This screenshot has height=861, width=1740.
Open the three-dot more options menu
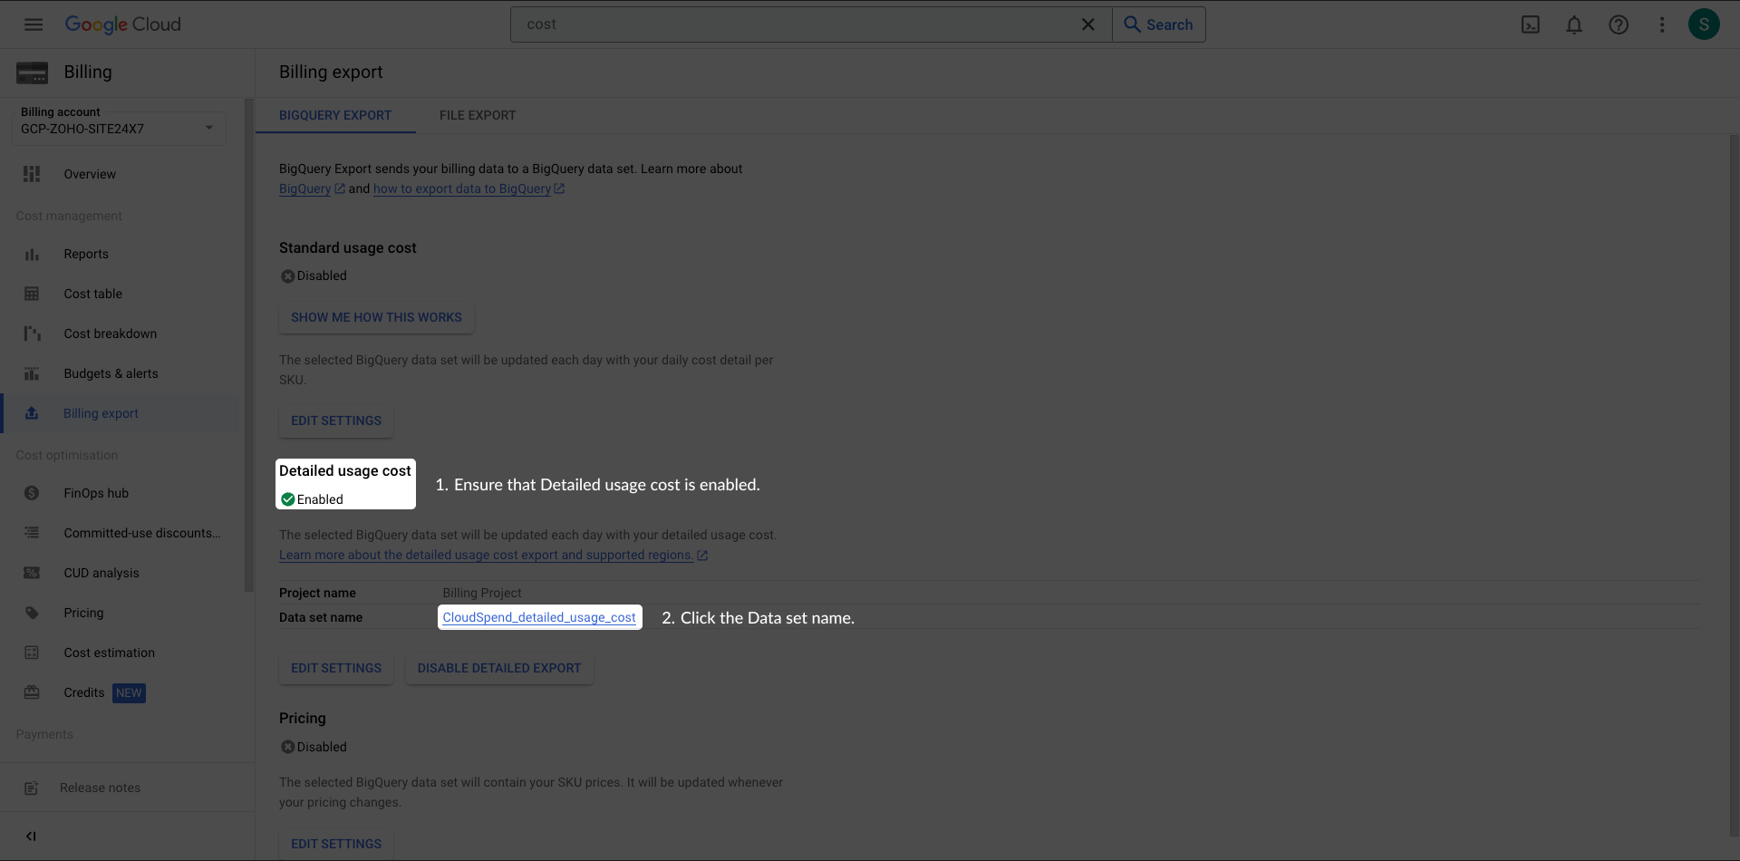coord(1662,24)
